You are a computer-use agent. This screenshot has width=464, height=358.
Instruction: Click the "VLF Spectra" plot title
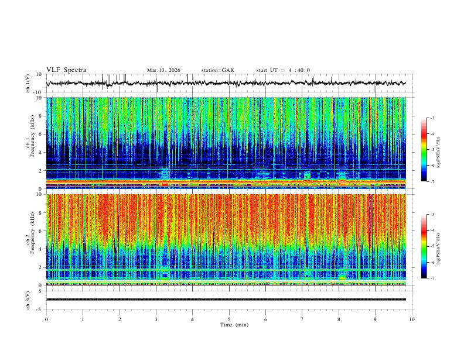(x=66, y=70)
